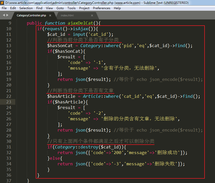Click the comment '//判断当前分类下是否有文章'
Screen dimensions: 215x183
[80, 91]
